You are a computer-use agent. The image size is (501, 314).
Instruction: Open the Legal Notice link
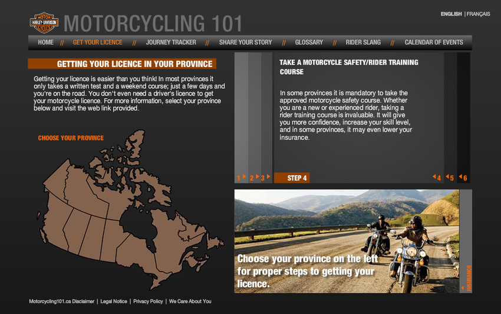114,301
